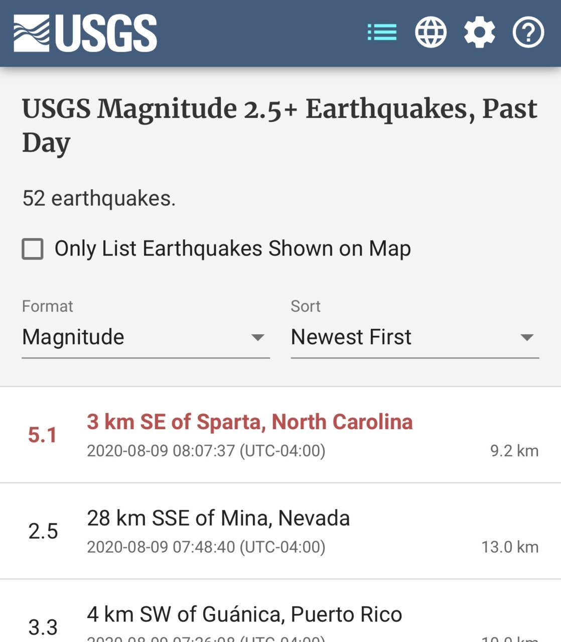The image size is (561, 642).
Task: Show the earthquake list view icon
Action: click(382, 33)
